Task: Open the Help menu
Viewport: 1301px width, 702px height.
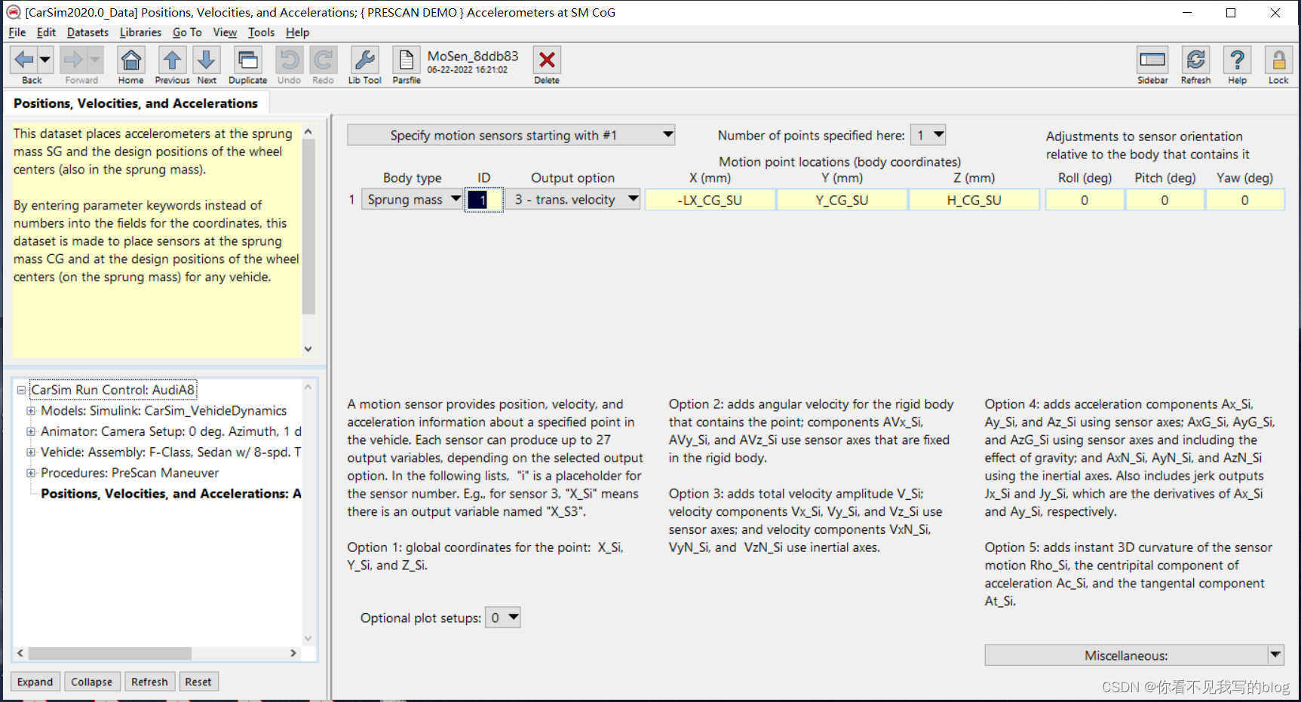Action: pyautogui.click(x=297, y=32)
